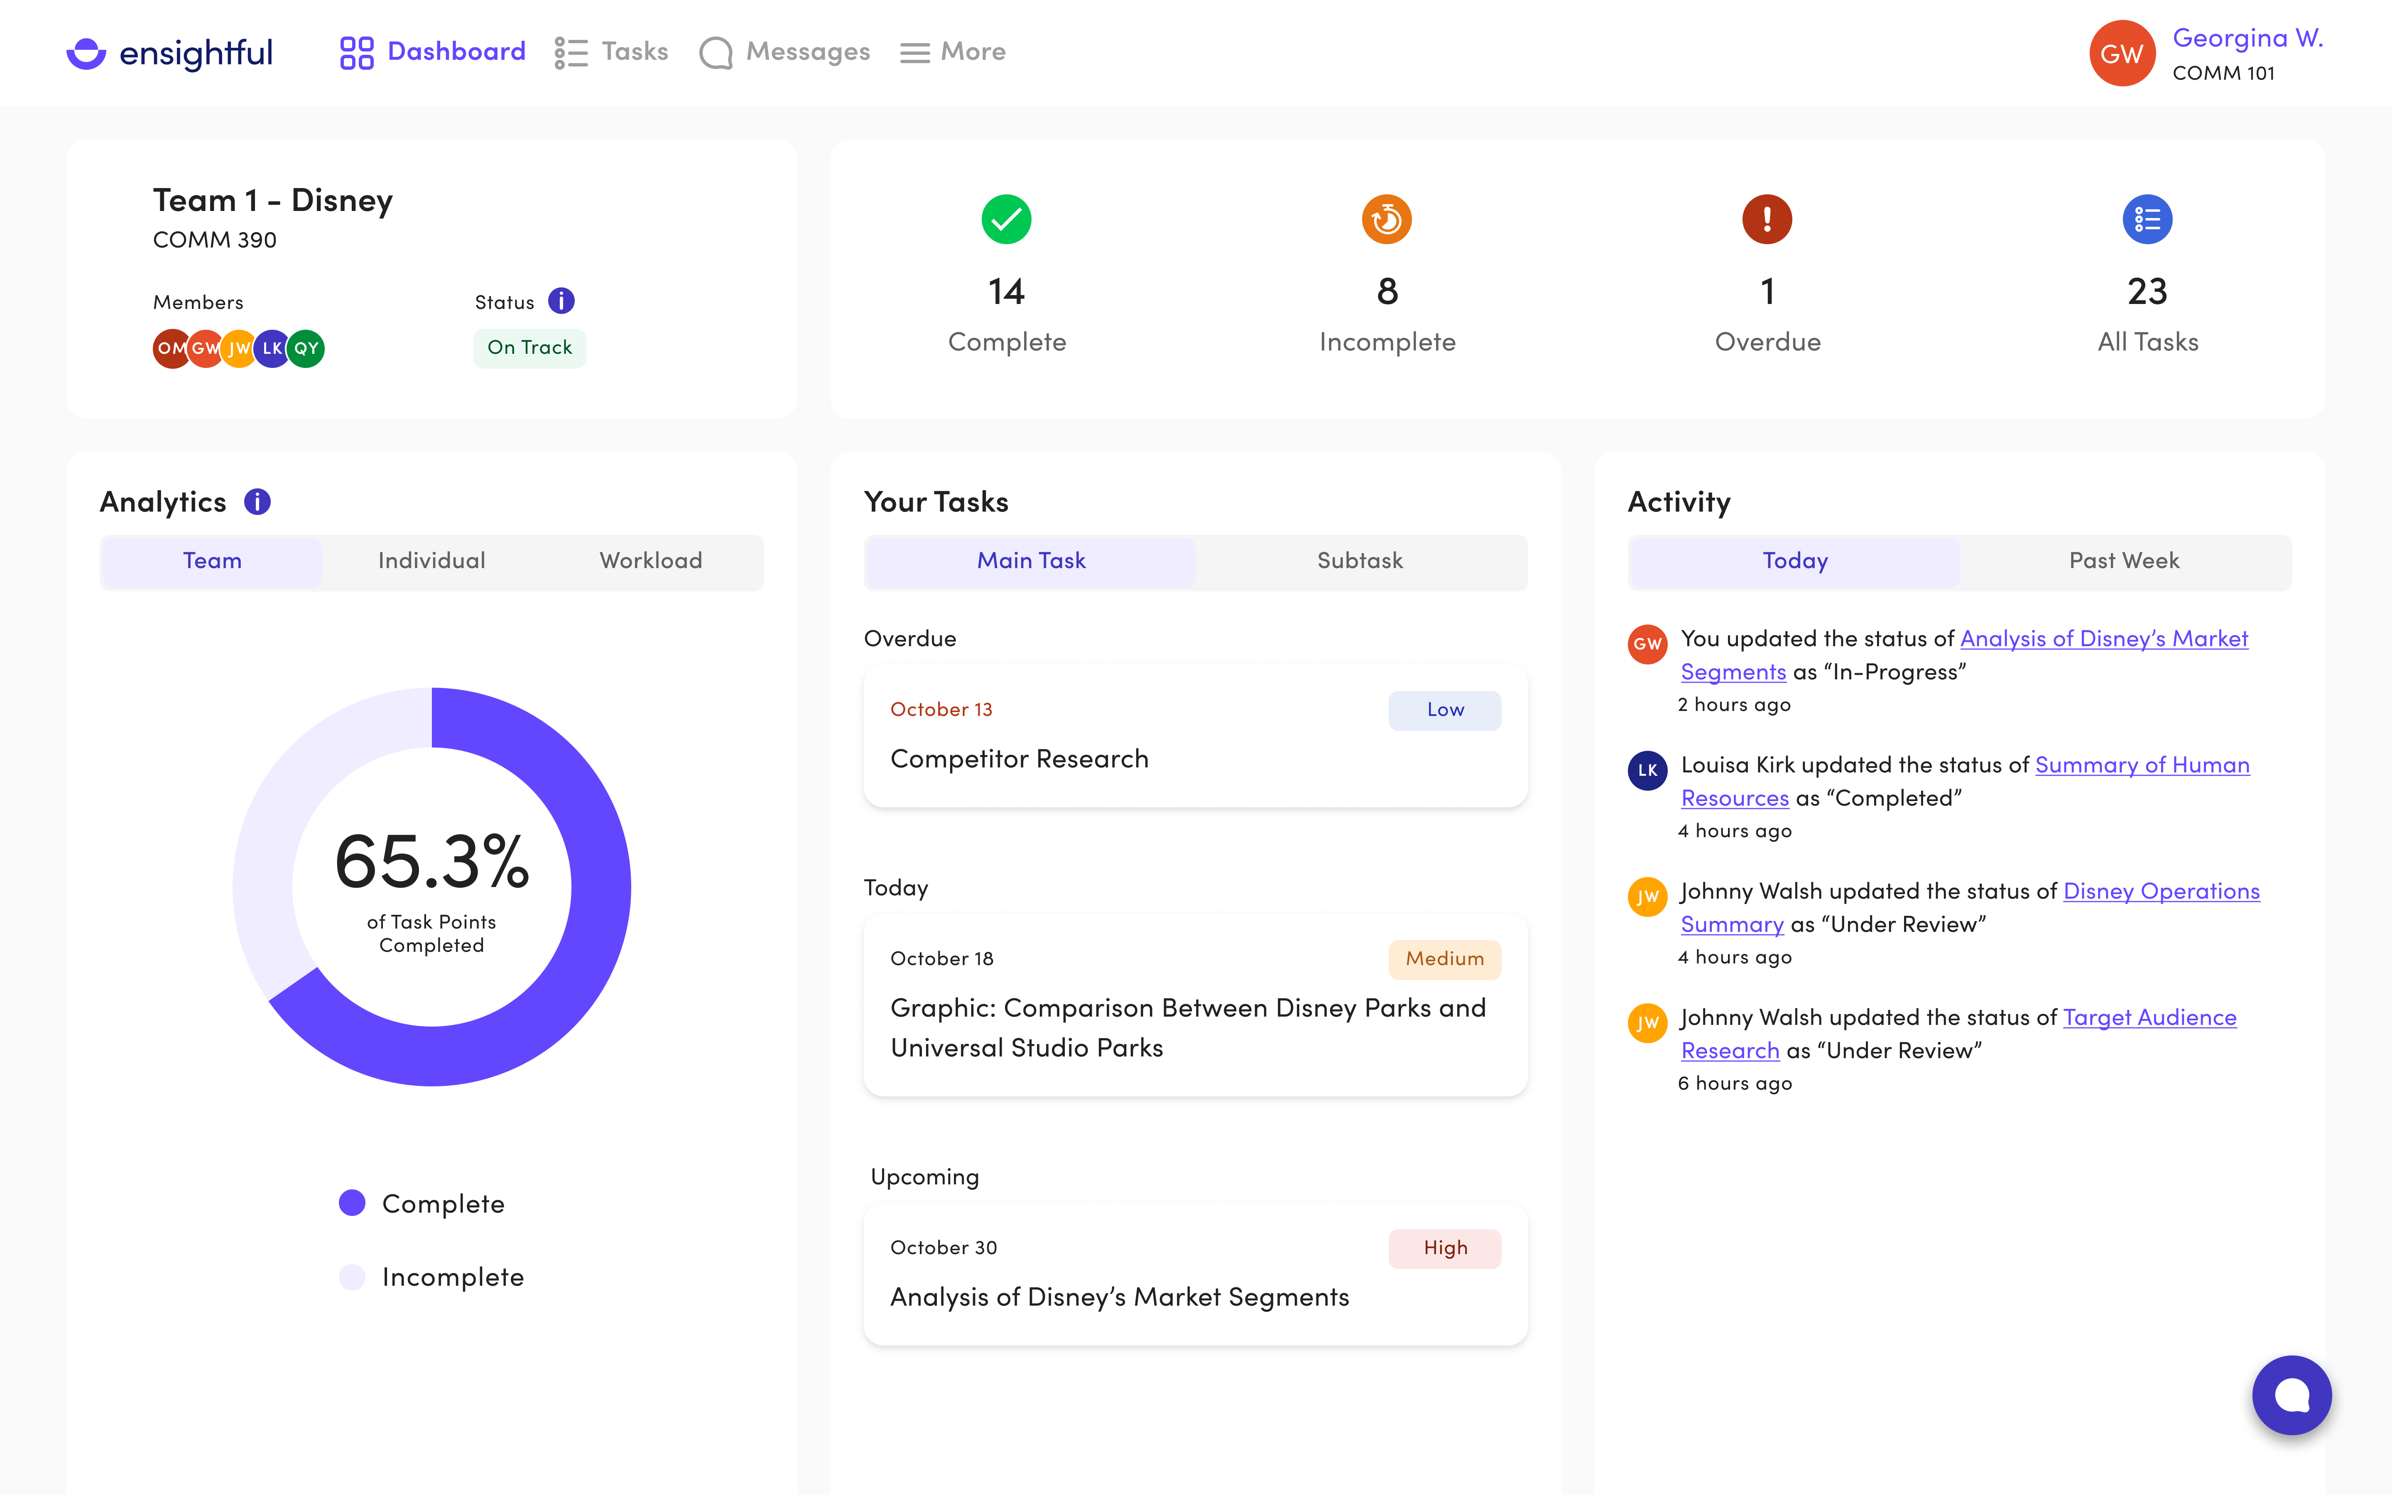The image size is (2392, 1495).
Task: Select the Workload analytics view
Action: (650, 561)
